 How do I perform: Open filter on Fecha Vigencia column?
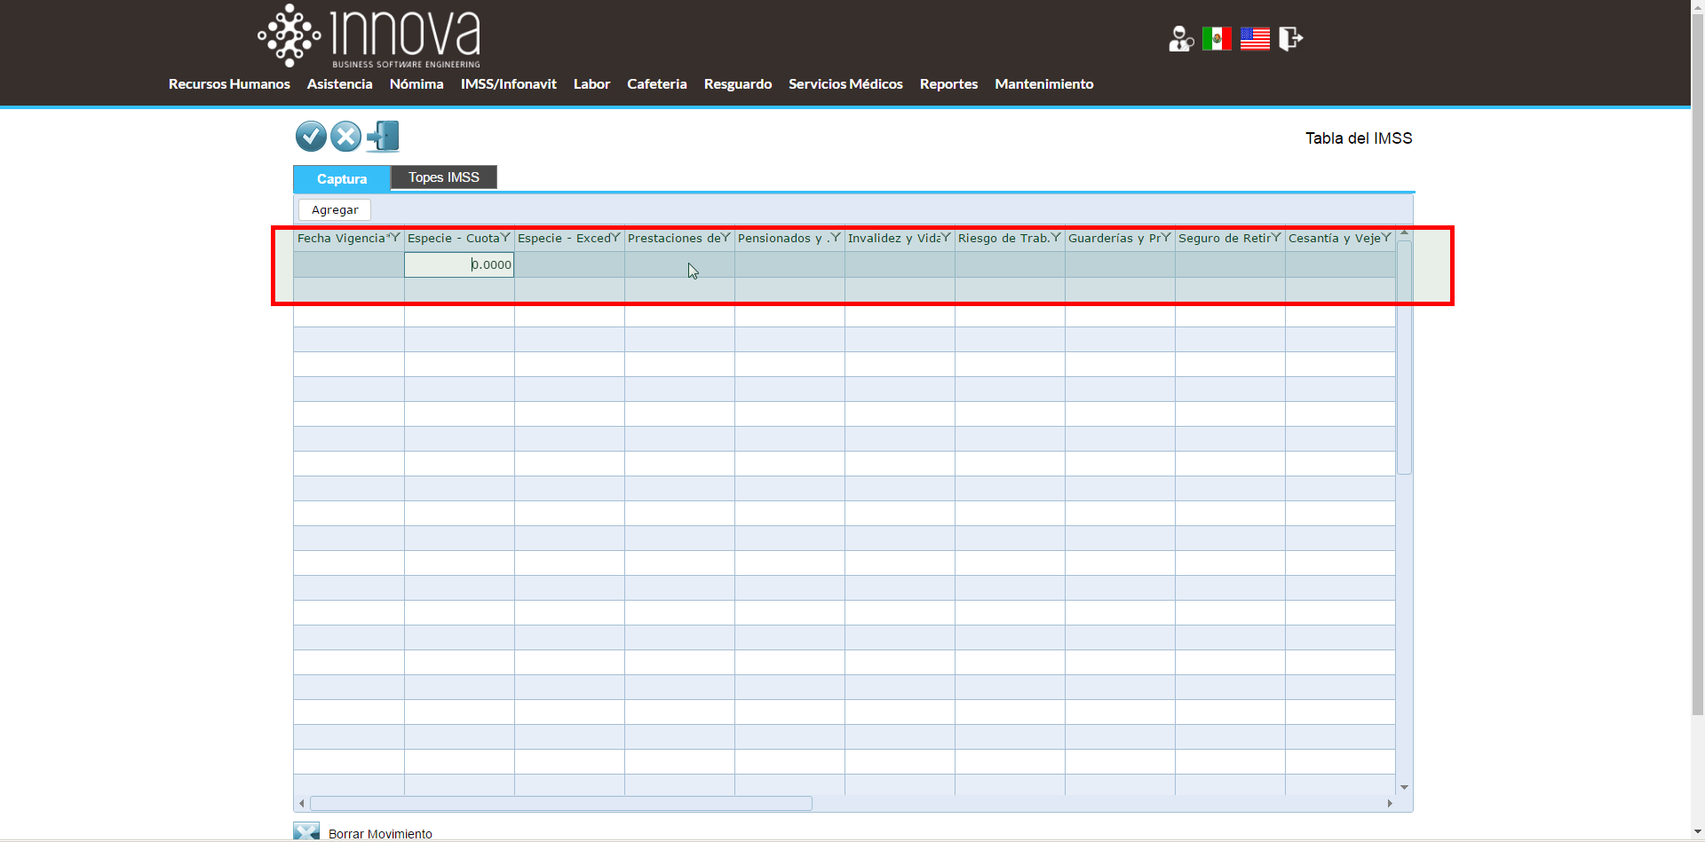click(x=395, y=238)
